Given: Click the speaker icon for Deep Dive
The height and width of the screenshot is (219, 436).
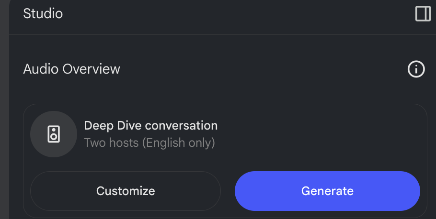Looking at the screenshot, I should [x=54, y=134].
